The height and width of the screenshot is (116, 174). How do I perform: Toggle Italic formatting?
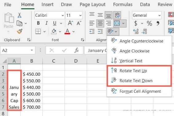tap(46, 23)
